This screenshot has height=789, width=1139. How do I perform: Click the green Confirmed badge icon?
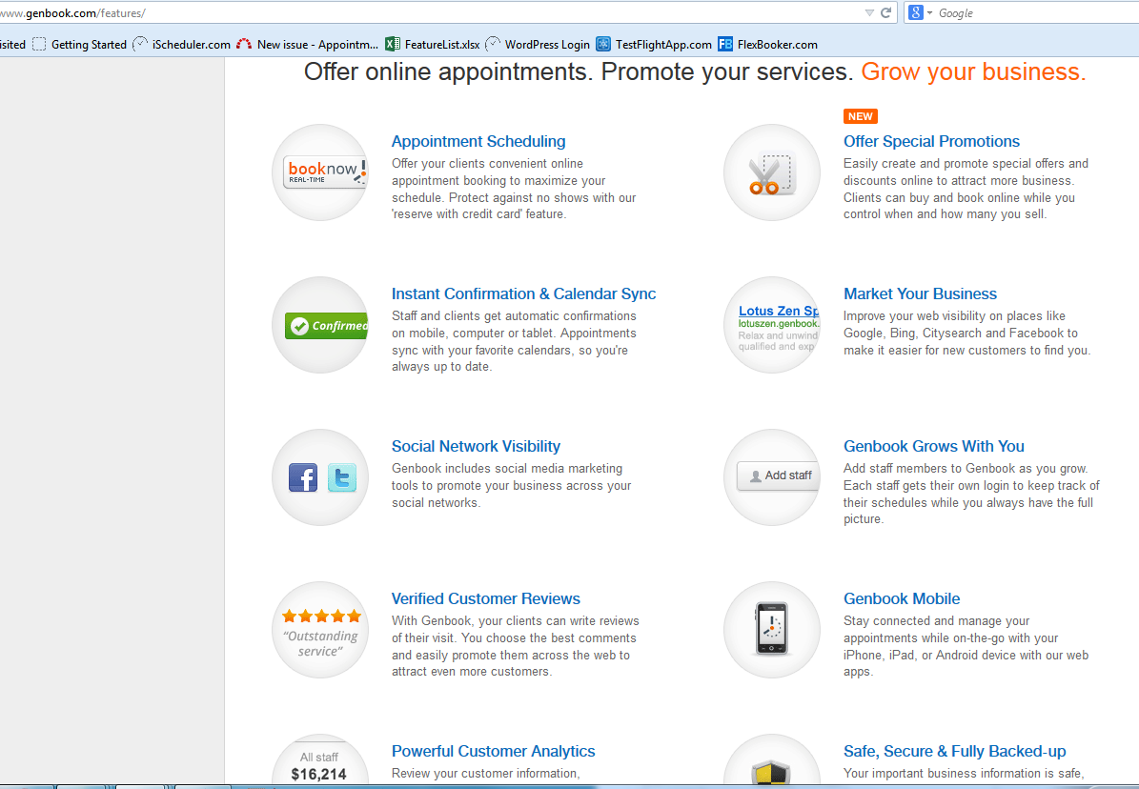[320, 326]
